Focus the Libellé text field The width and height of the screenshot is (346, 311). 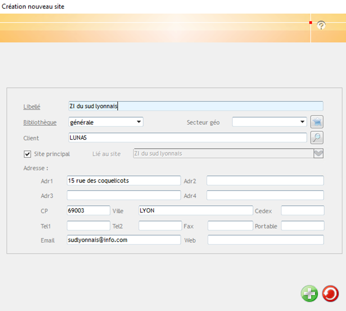click(x=196, y=106)
